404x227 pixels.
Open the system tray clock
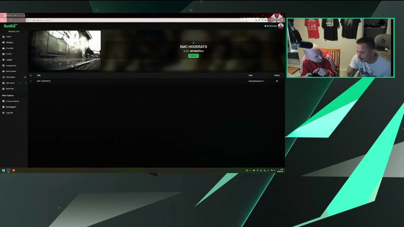click(280, 171)
